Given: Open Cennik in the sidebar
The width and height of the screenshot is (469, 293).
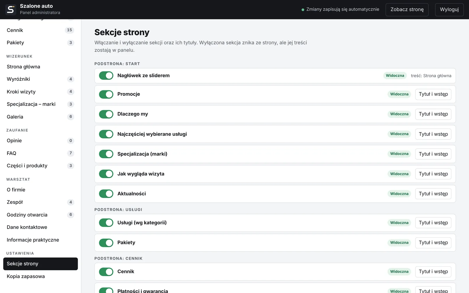Looking at the screenshot, I should click(x=40, y=30).
